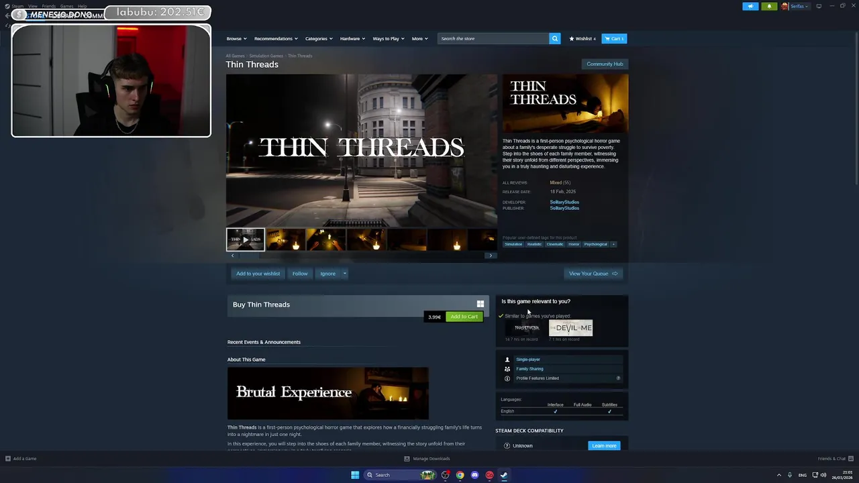Expand the More dropdown in store nav

[x=419, y=38]
